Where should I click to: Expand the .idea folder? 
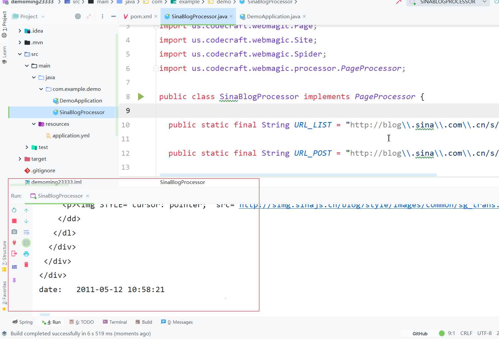tap(20, 31)
